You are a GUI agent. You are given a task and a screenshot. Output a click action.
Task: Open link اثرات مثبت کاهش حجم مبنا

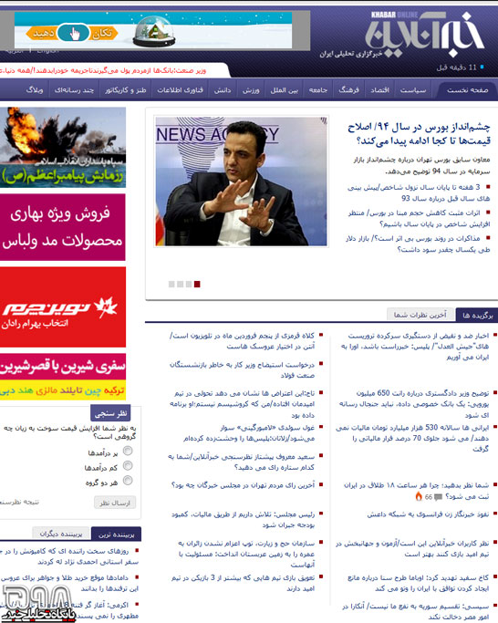[x=419, y=218]
